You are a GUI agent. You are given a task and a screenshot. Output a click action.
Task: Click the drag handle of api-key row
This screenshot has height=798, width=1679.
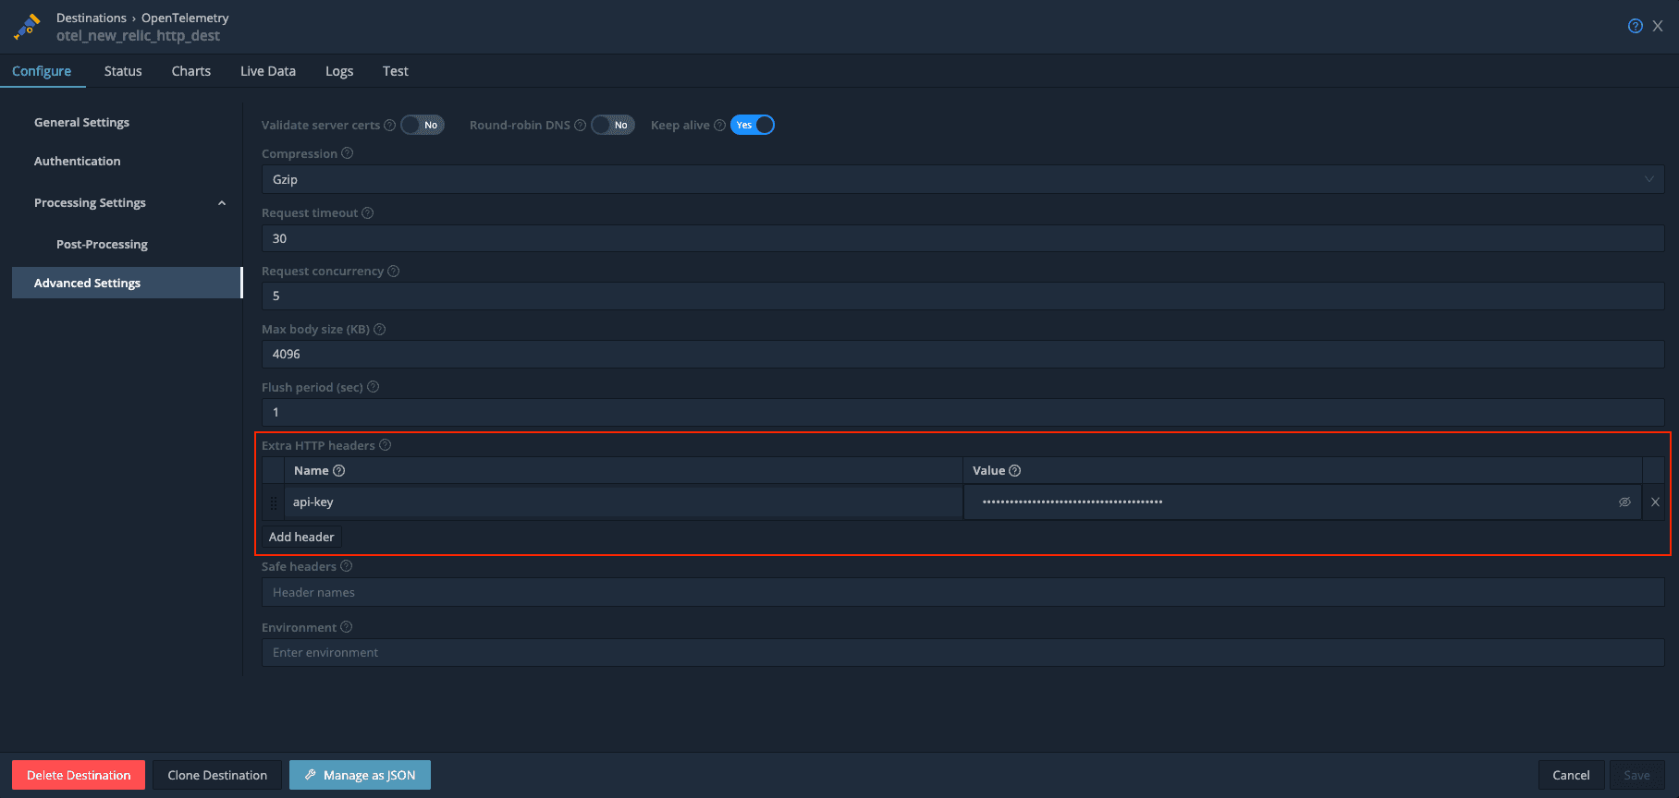(x=273, y=503)
